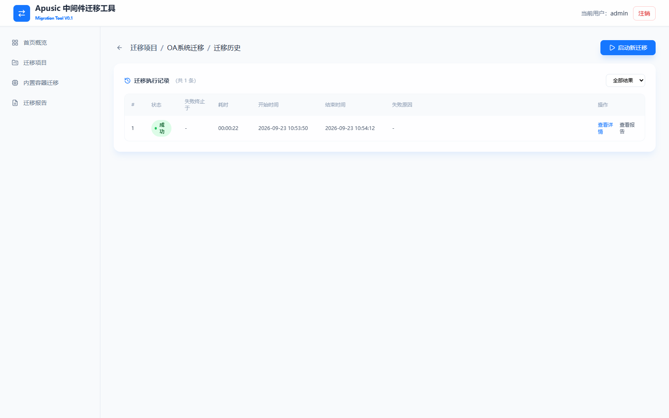The image size is (669, 418).
Task: Start a new migration with 启动新迁移
Action: point(628,48)
